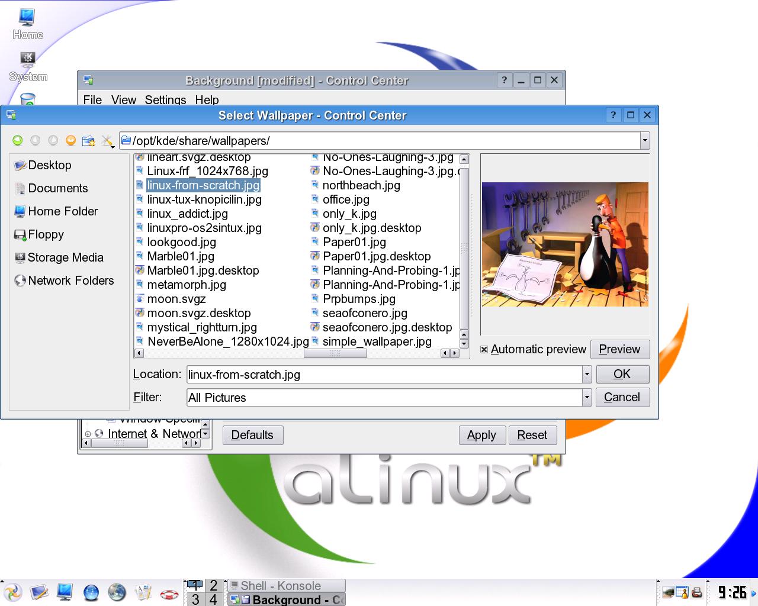This screenshot has height=606, width=758.
Task: Expand Internet & Network tree node
Action: pos(88,434)
